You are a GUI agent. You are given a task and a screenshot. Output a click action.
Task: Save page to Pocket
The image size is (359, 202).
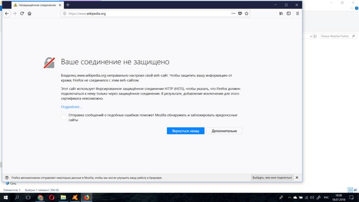(x=240, y=13)
